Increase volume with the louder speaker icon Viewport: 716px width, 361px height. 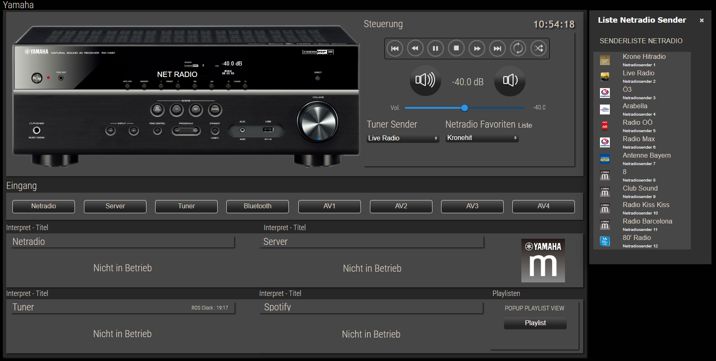pyautogui.click(x=425, y=80)
